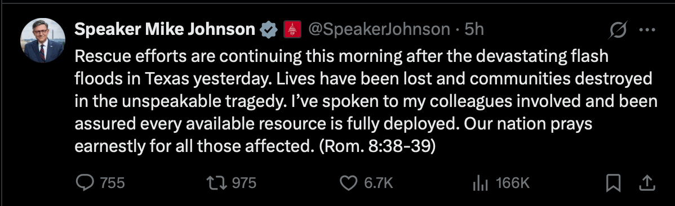Click the 975 reposts count

click(x=245, y=183)
